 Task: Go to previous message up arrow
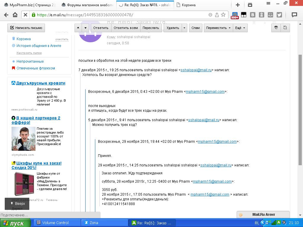78,28
